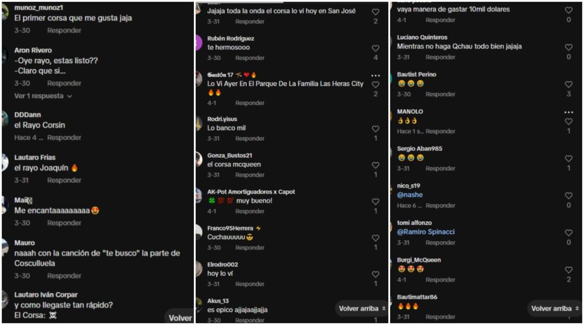This screenshot has height=325, width=584.
Task: Tap heart on Gonza_Bustos21's corsa mcqueen comment
Action: coord(375,165)
